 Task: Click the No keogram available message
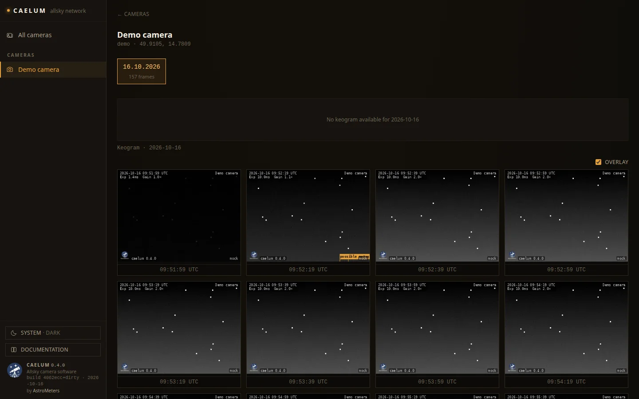[x=373, y=120]
